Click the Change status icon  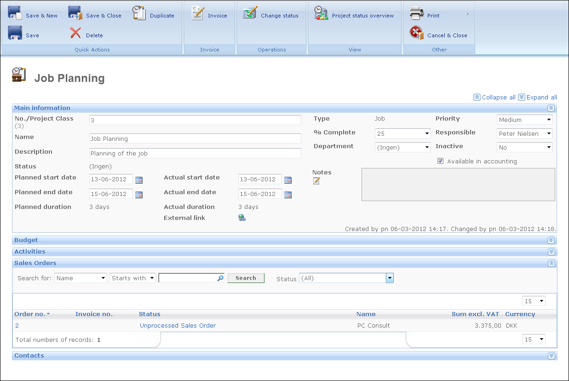tap(250, 13)
